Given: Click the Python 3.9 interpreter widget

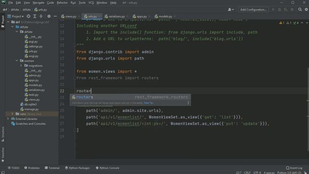Looking at the screenshot, I should pyautogui.click(x=289, y=173).
